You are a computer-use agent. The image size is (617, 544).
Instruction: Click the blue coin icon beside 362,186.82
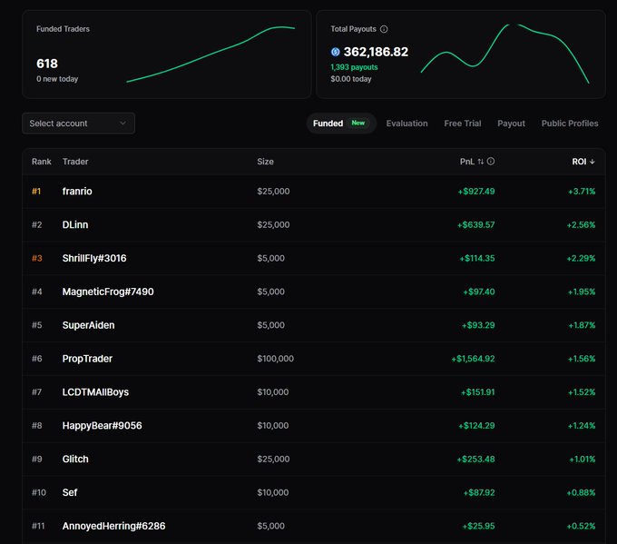pyautogui.click(x=335, y=52)
